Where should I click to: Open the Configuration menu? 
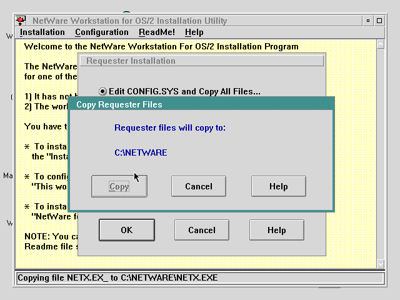pos(102,32)
